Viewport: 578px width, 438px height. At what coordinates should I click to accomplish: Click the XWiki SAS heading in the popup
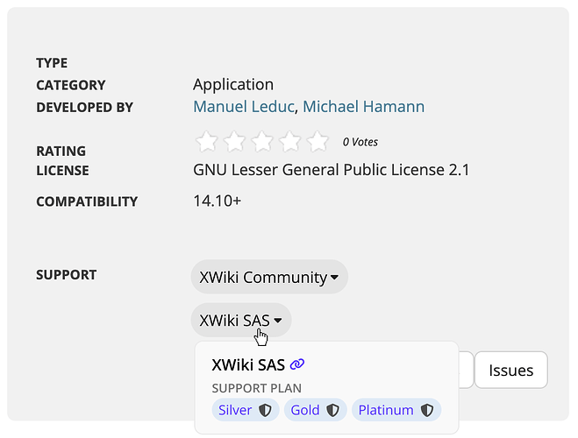(x=248, y=364)
